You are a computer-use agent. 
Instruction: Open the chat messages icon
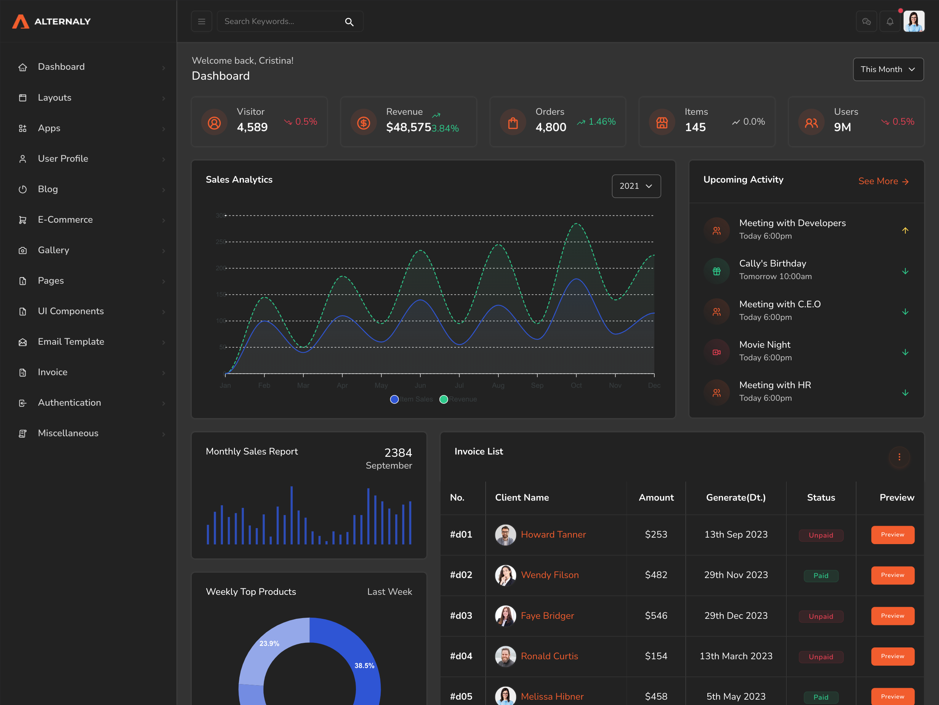tap(867, 21)
